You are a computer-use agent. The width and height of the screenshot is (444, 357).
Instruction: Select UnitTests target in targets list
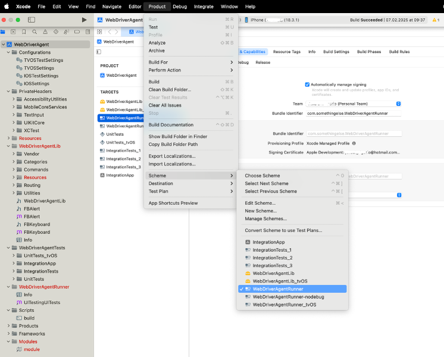[x=115, y=134]
